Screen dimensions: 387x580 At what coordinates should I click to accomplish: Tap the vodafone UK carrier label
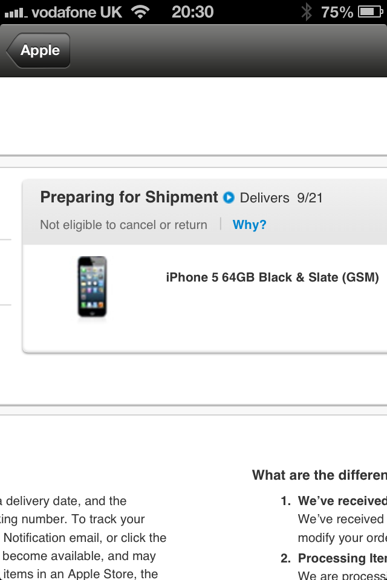76,11
